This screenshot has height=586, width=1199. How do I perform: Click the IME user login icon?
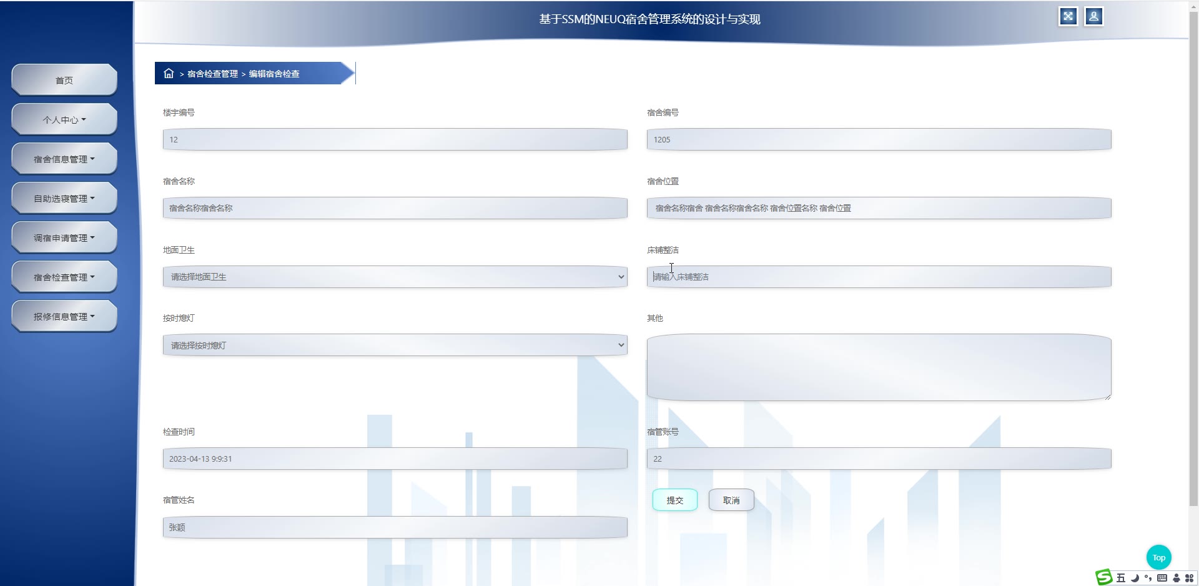[1177, 578]
